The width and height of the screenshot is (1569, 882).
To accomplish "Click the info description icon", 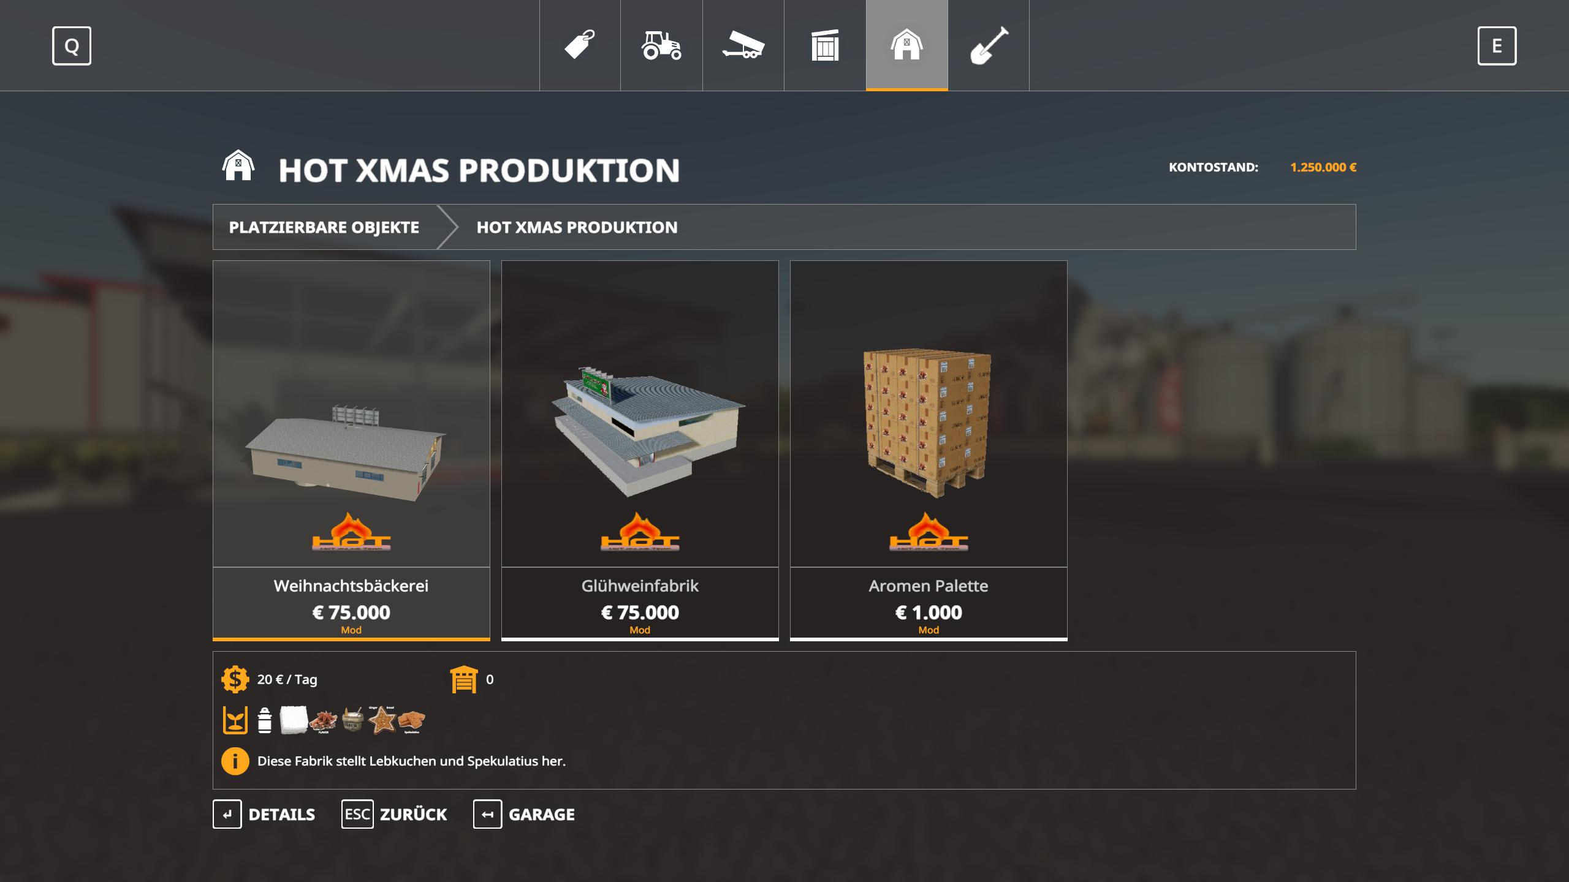I will [235, 761].
